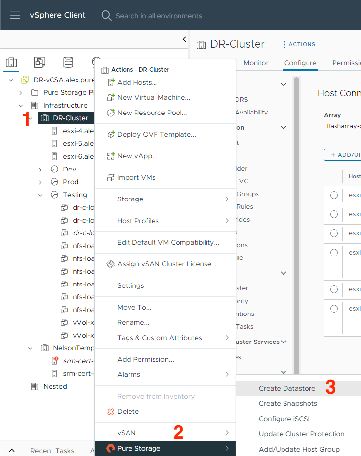
Task: Open the hamburger navigation menu
Action: coord(15,15)
